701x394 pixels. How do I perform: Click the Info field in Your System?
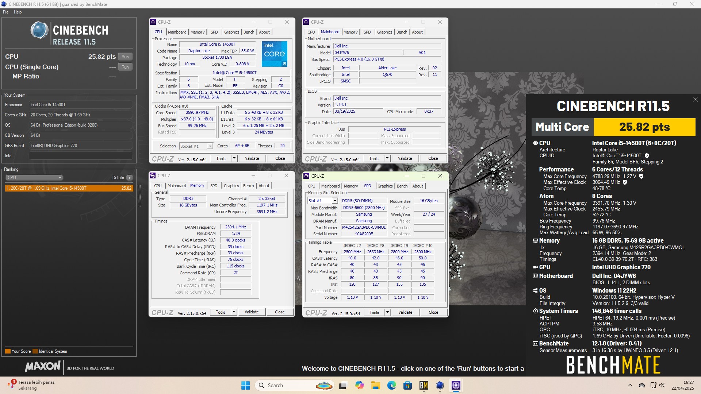click(x=80, y=156)
